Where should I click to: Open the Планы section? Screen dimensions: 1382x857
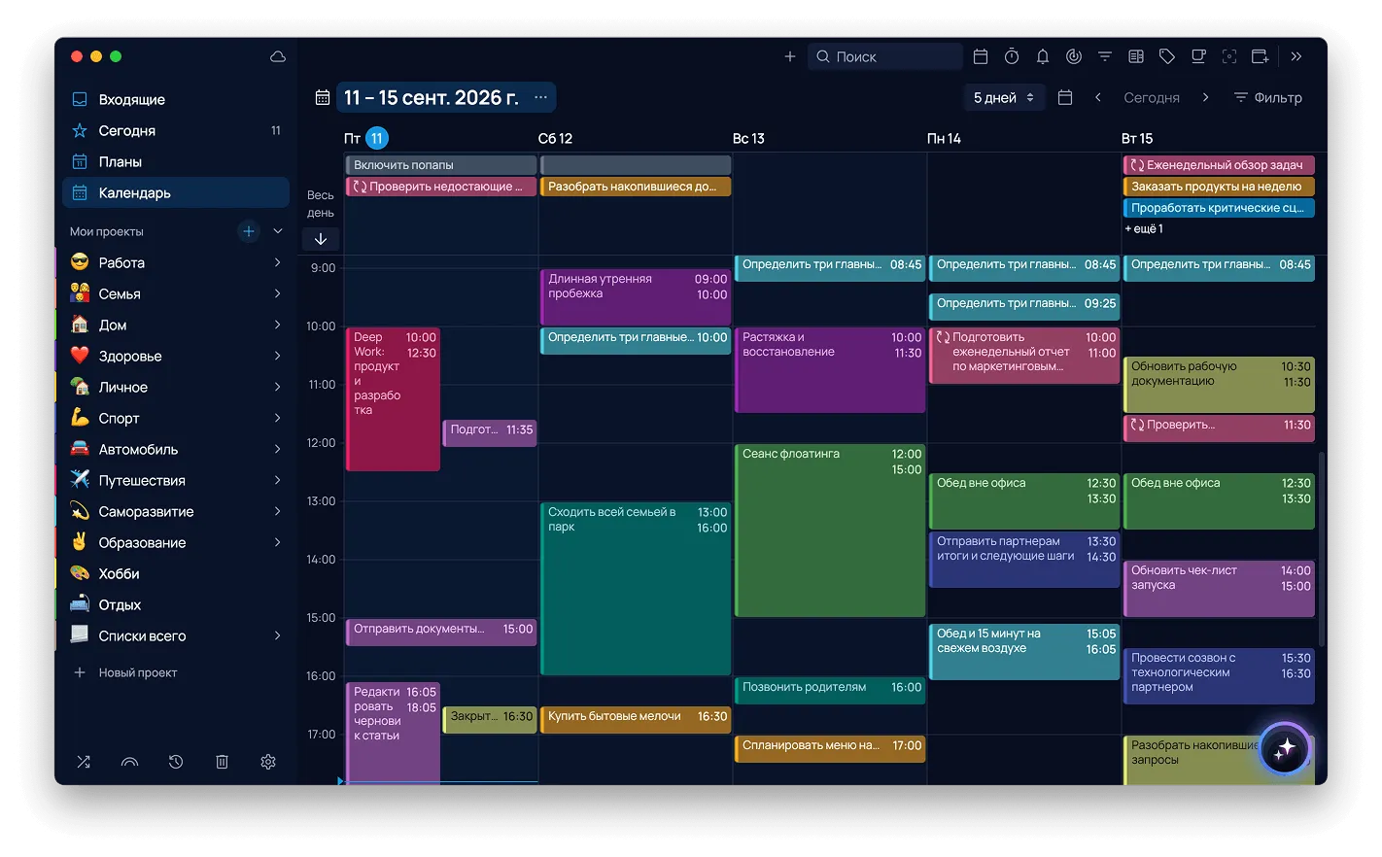176,161
